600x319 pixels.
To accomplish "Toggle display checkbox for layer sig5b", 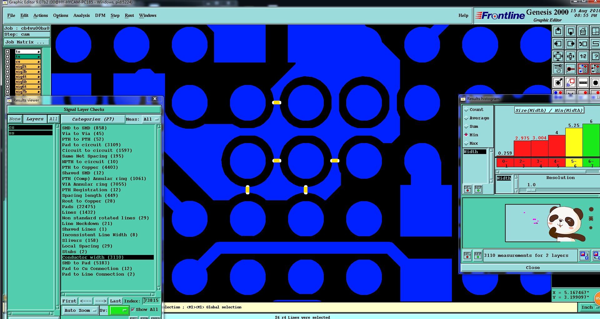I will coord(7,82).
